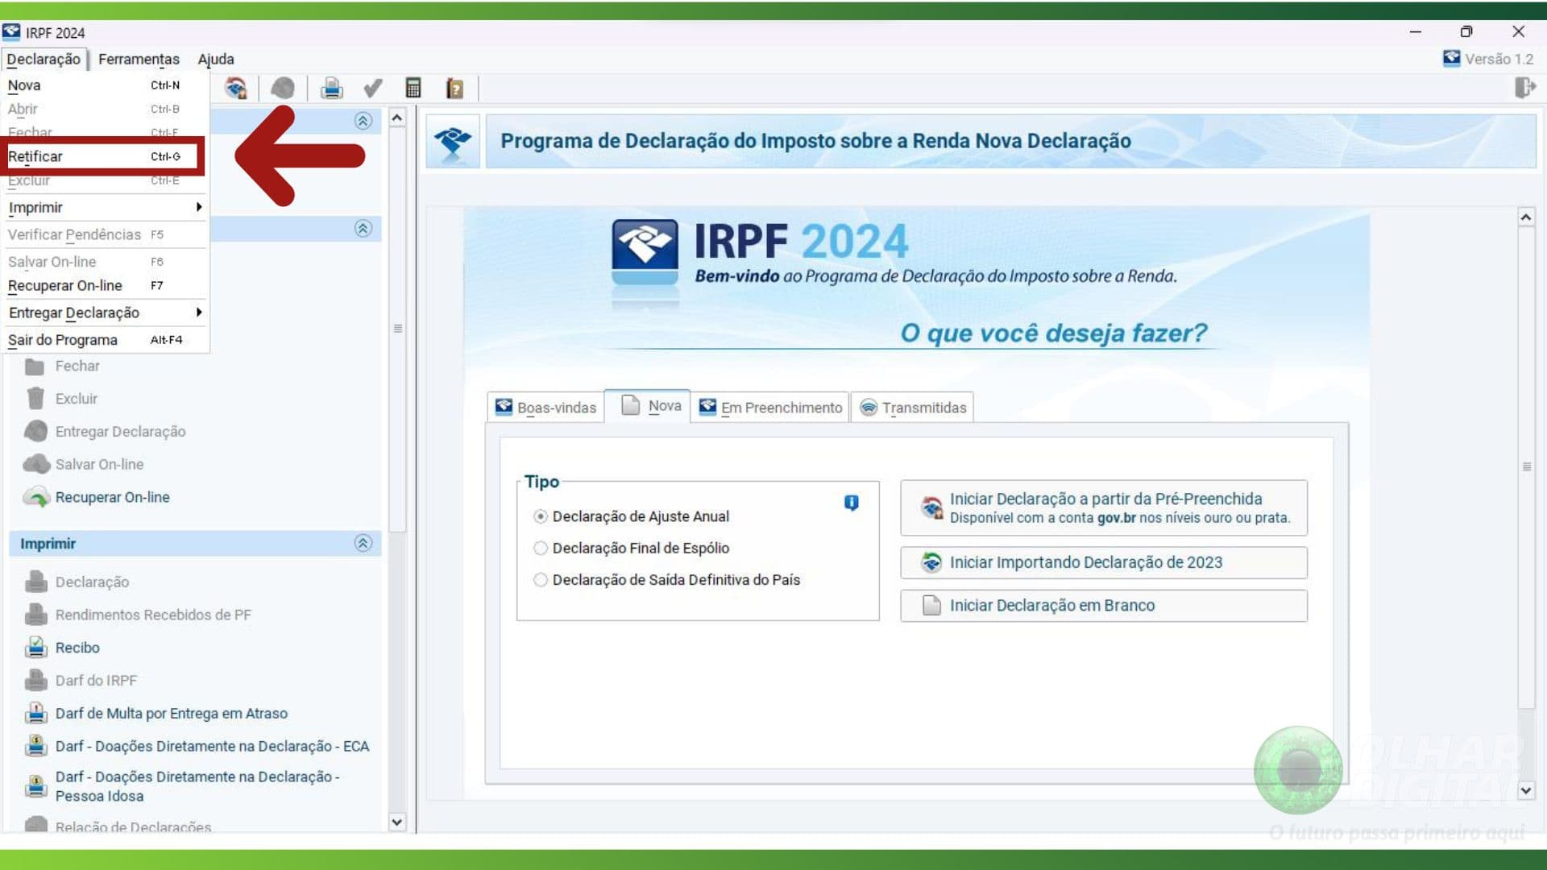Click the Recuperar On-line cloud icon in the sidebar
This screenshot has height=870, width=1547.
[36, 497]
